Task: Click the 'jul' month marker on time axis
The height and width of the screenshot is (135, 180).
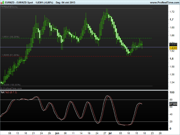Action: [x=110, y=133]
